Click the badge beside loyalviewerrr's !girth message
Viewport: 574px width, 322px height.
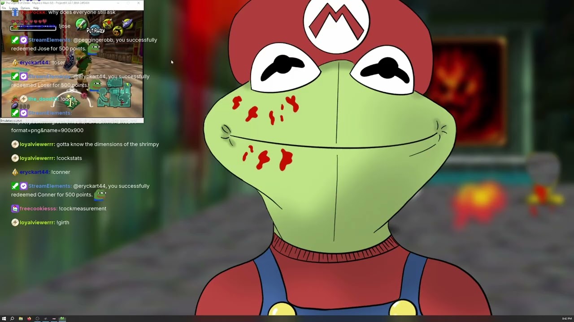click(15, 223)
